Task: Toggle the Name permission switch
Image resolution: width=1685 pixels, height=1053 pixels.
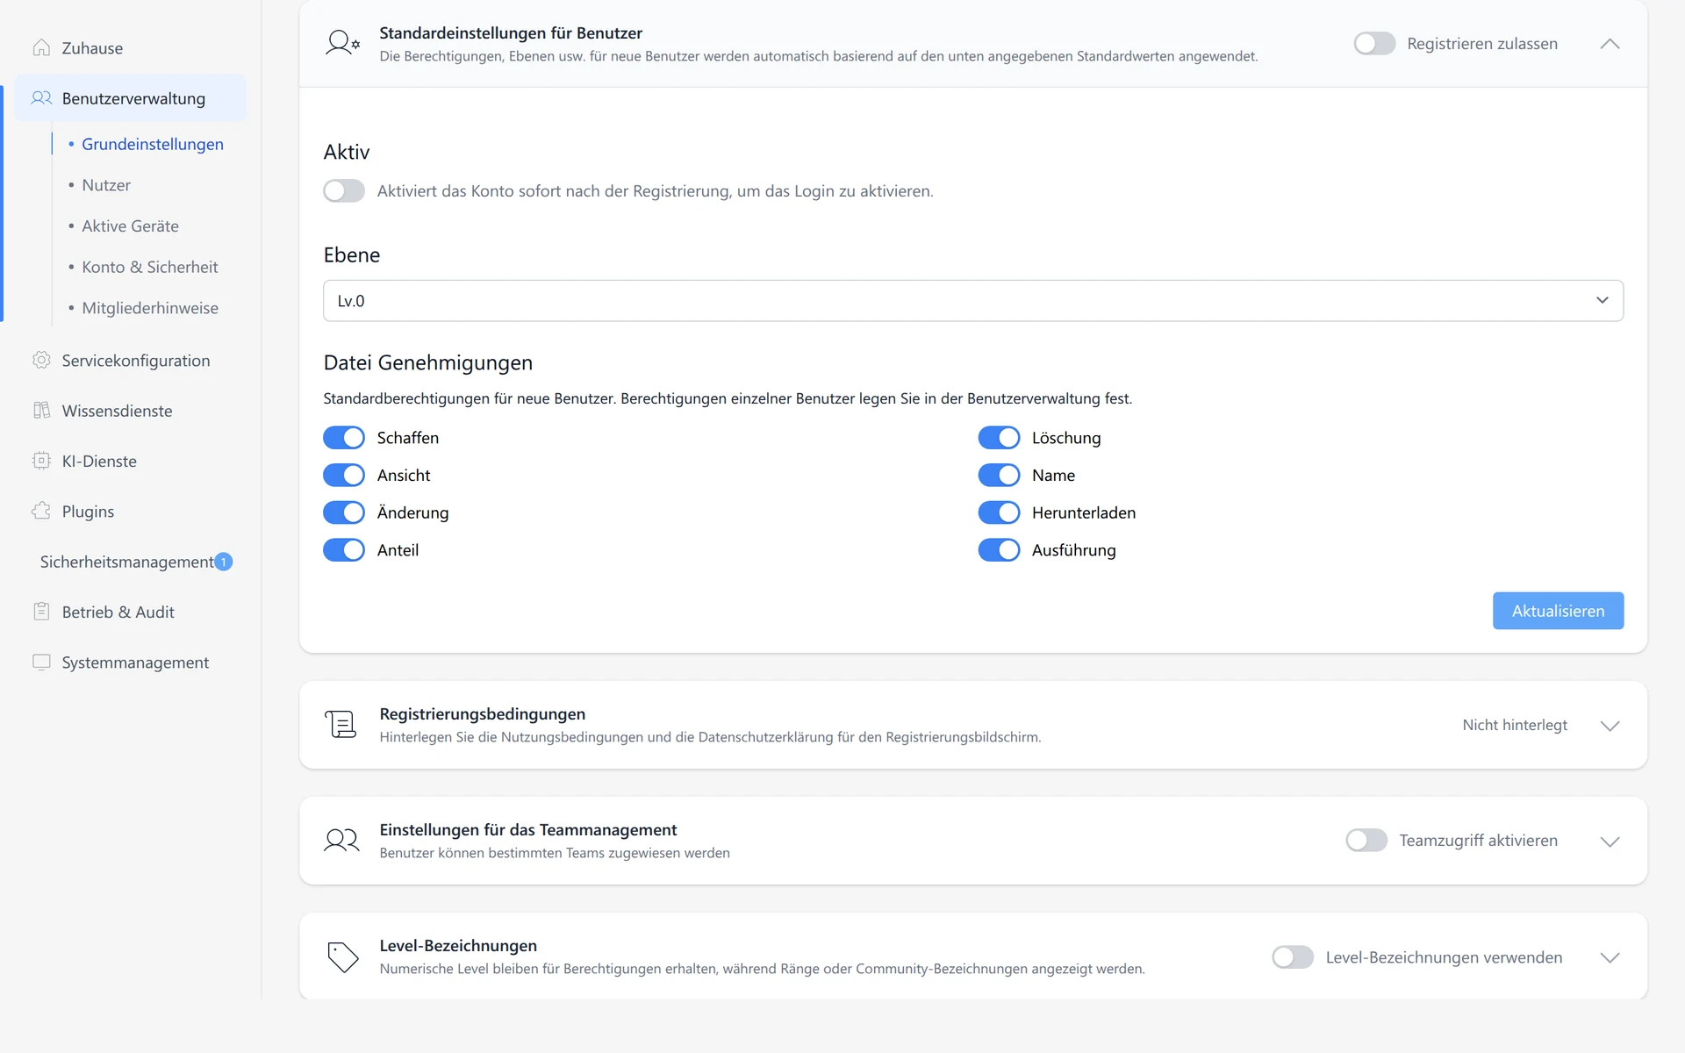Action: coord(999,476)
